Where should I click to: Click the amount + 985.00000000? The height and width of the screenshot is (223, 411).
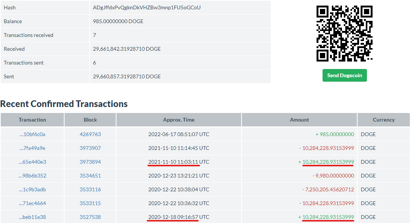tap(335, 134)
